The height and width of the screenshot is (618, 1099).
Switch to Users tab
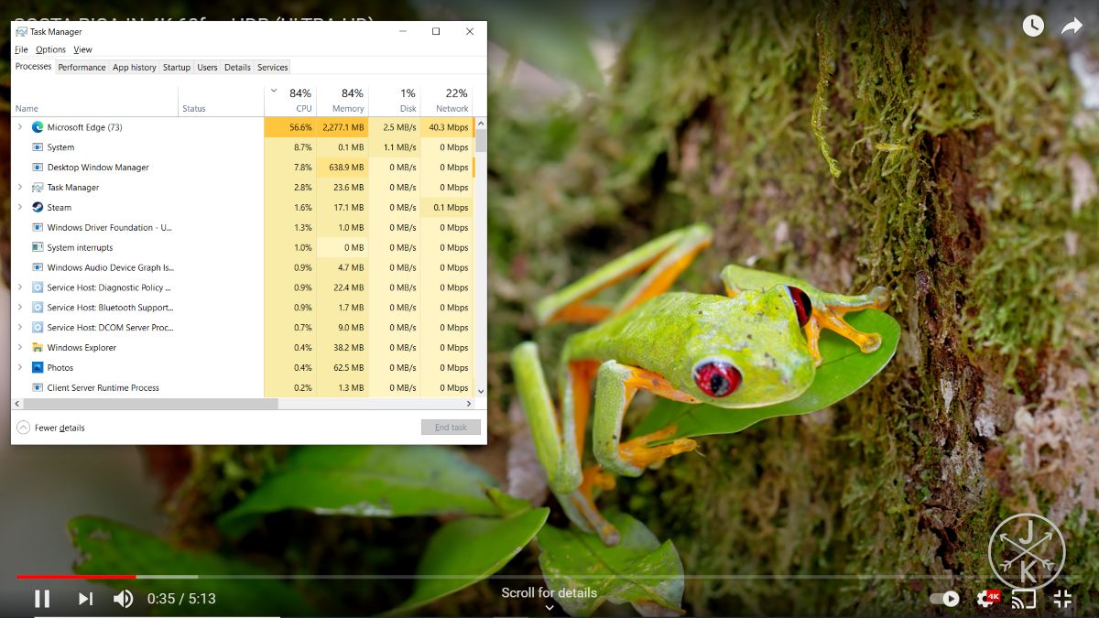(x=208, y=68)
